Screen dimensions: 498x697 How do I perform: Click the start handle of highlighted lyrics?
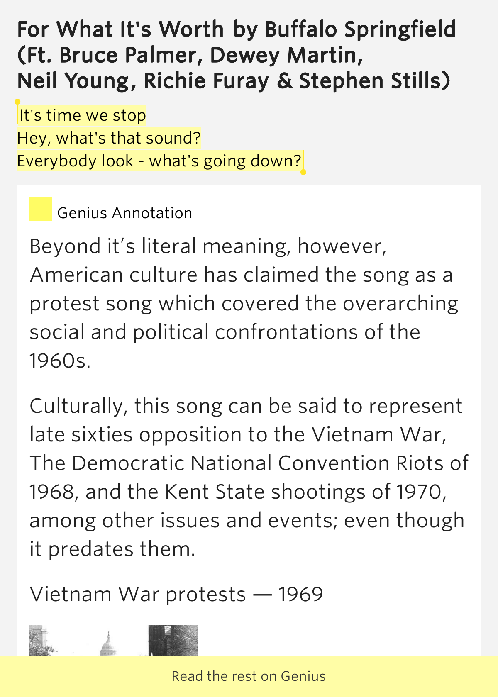tap(17, 102)
